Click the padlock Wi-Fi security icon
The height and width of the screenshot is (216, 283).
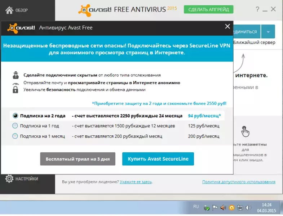pos(16,88)
